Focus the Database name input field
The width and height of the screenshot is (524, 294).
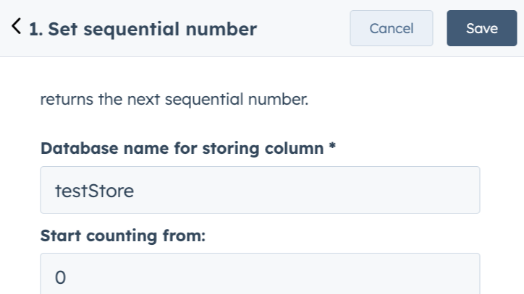(x=260, y=190)
